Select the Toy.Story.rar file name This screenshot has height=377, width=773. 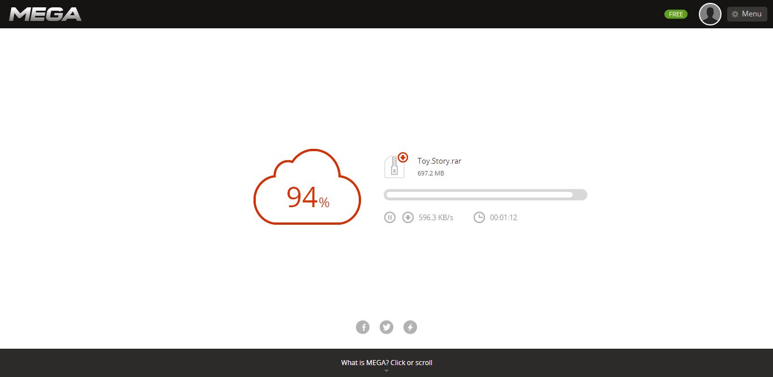439,161
